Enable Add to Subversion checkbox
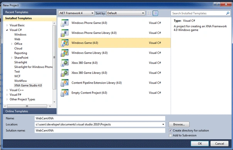 pyautogui.click(x=171, y=135)
